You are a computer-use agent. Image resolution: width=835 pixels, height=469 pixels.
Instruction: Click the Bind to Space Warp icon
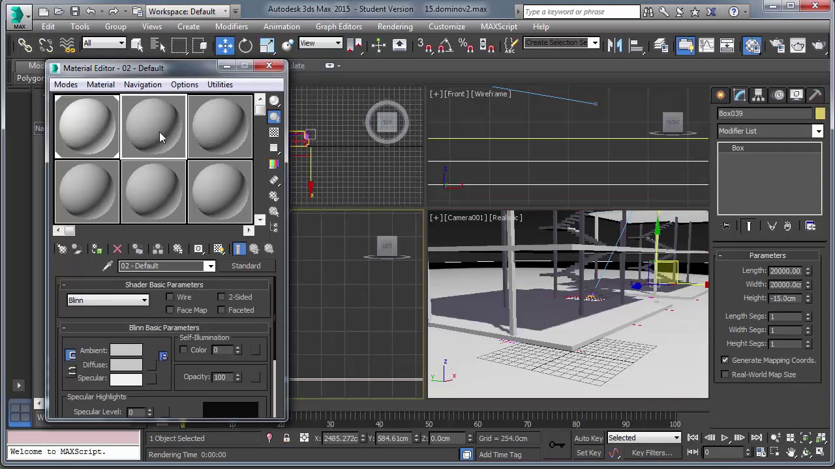click(x=67, y=45)
